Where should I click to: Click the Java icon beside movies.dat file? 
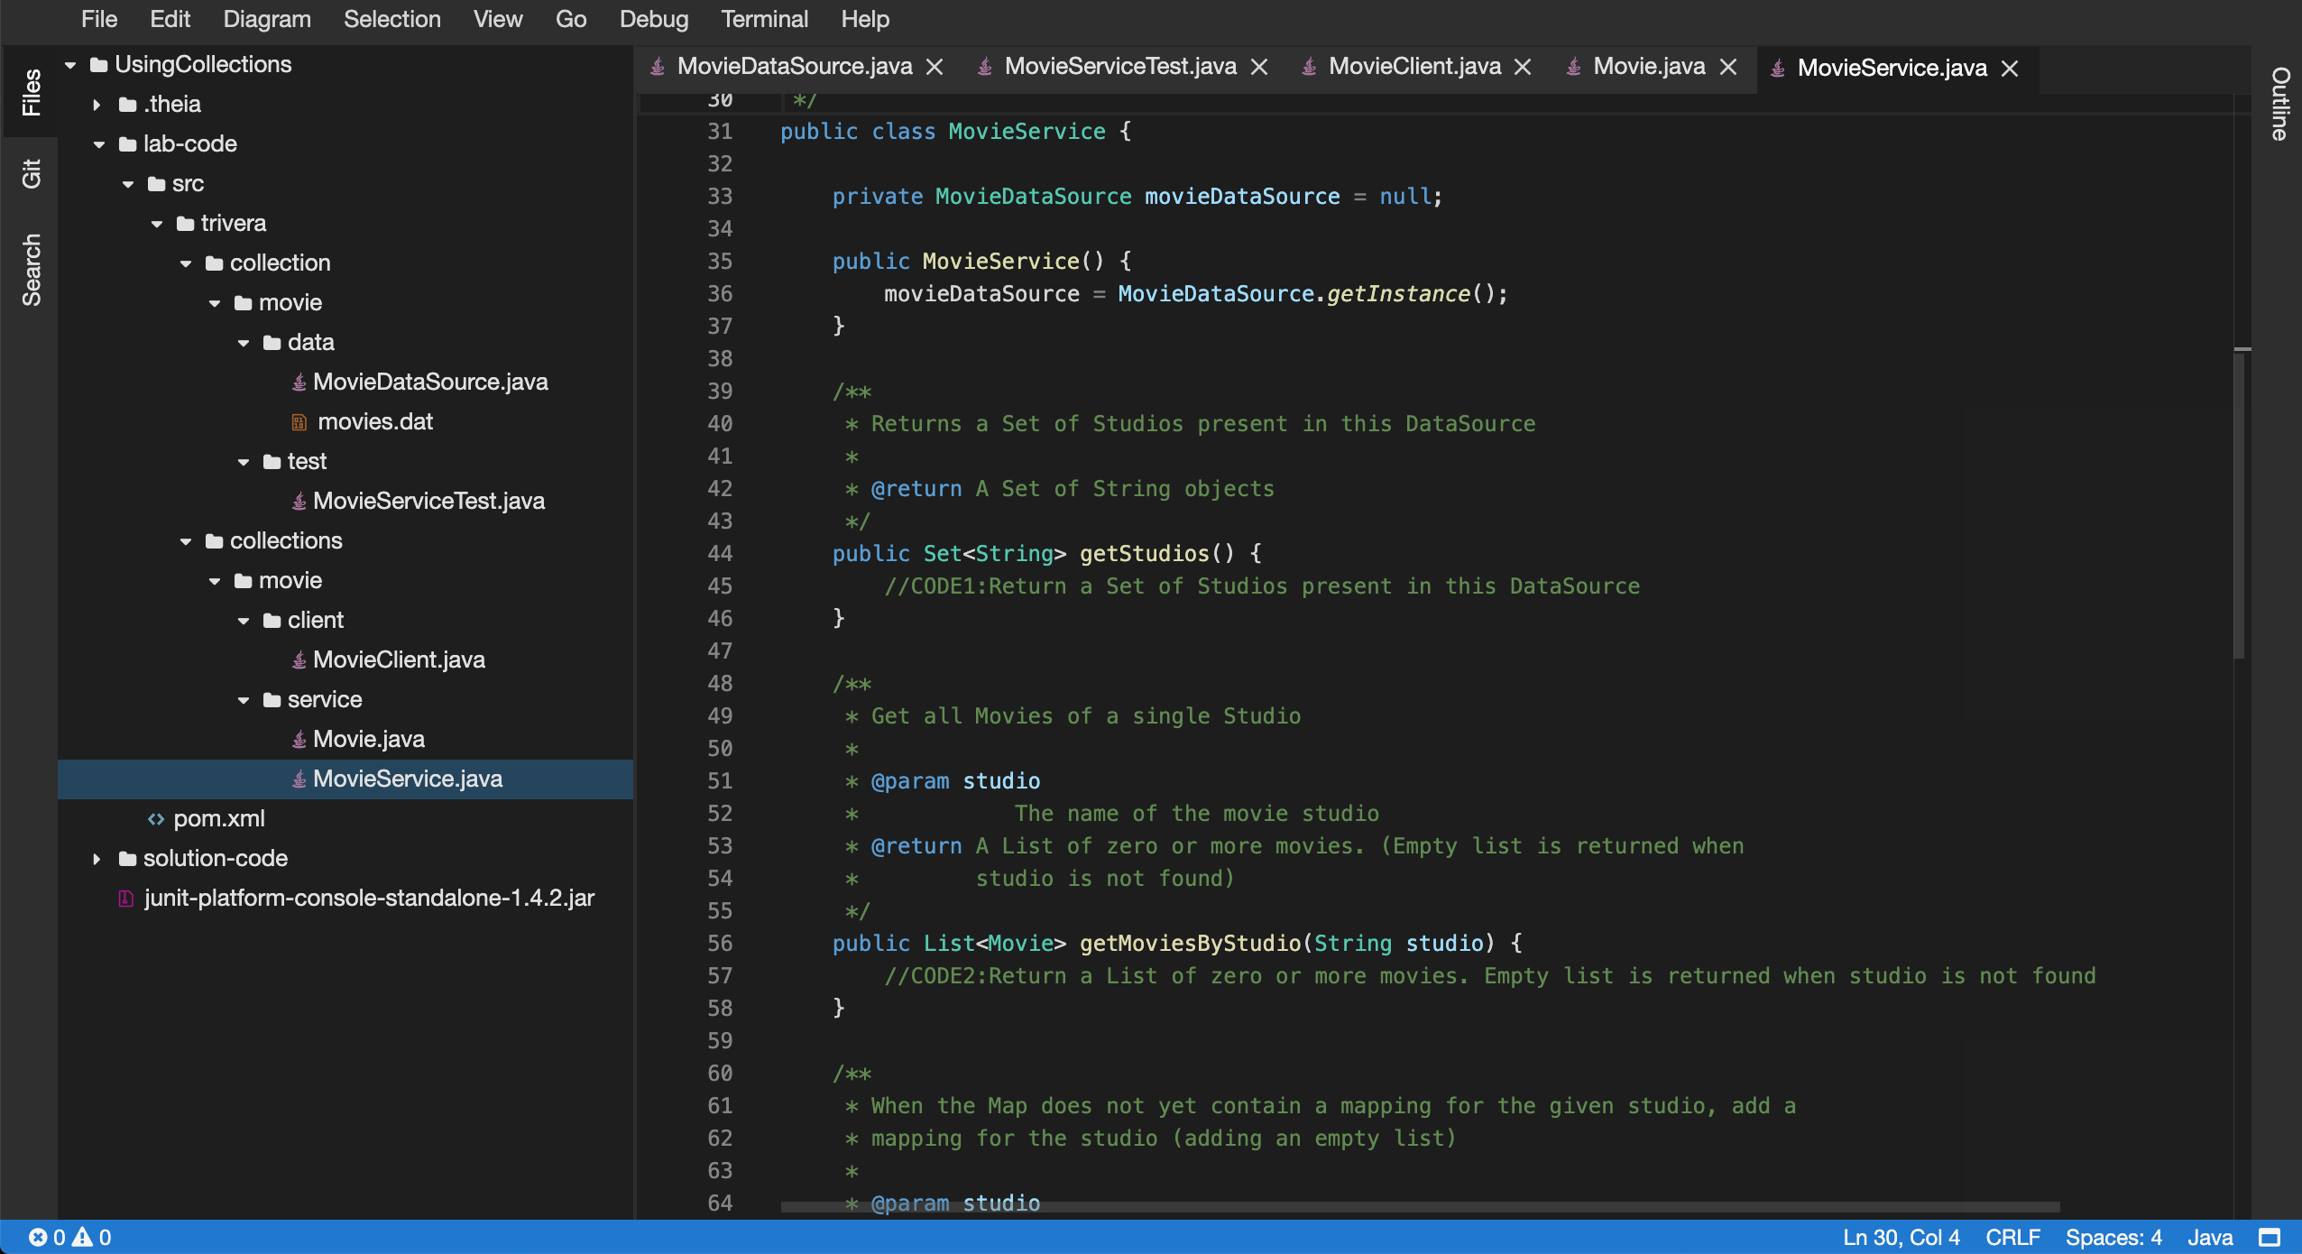(x=299, y=422)
